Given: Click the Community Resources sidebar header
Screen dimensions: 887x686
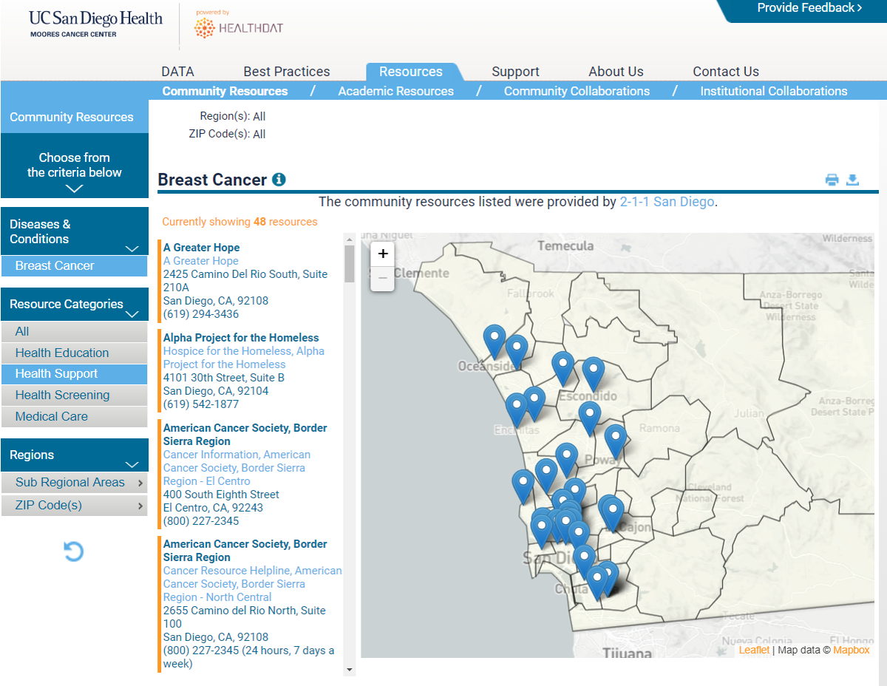Looking at the screenshot, I should [72, 117].
